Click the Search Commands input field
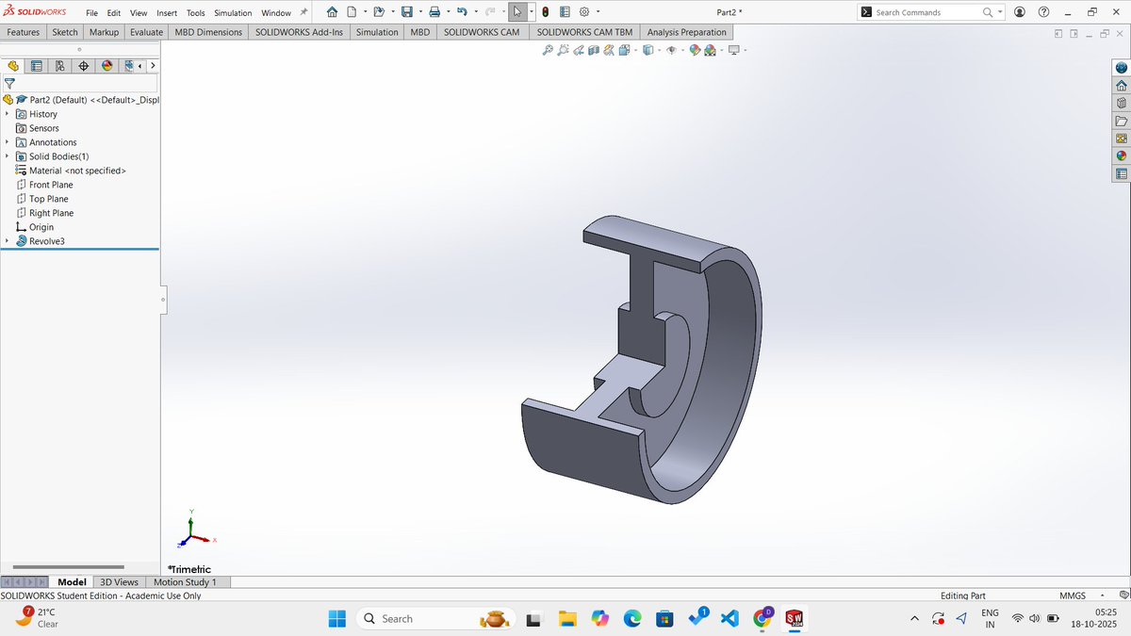The image size is (1131, 636). pyautogui.click(x=926, y=12)
